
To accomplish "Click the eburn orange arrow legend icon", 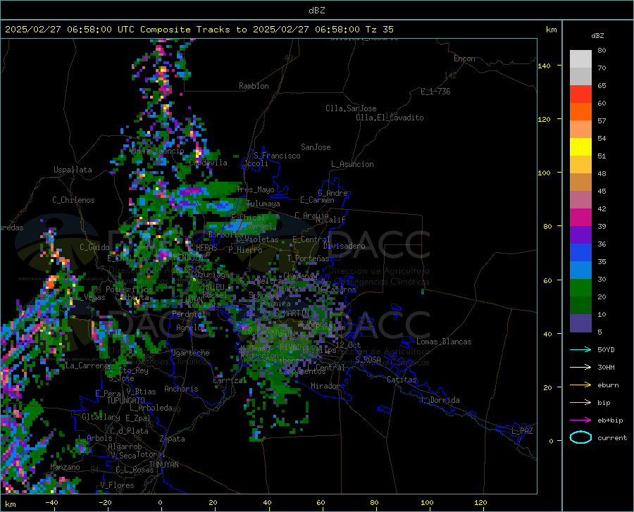I will pyautogui.click(x=580, y=385).
